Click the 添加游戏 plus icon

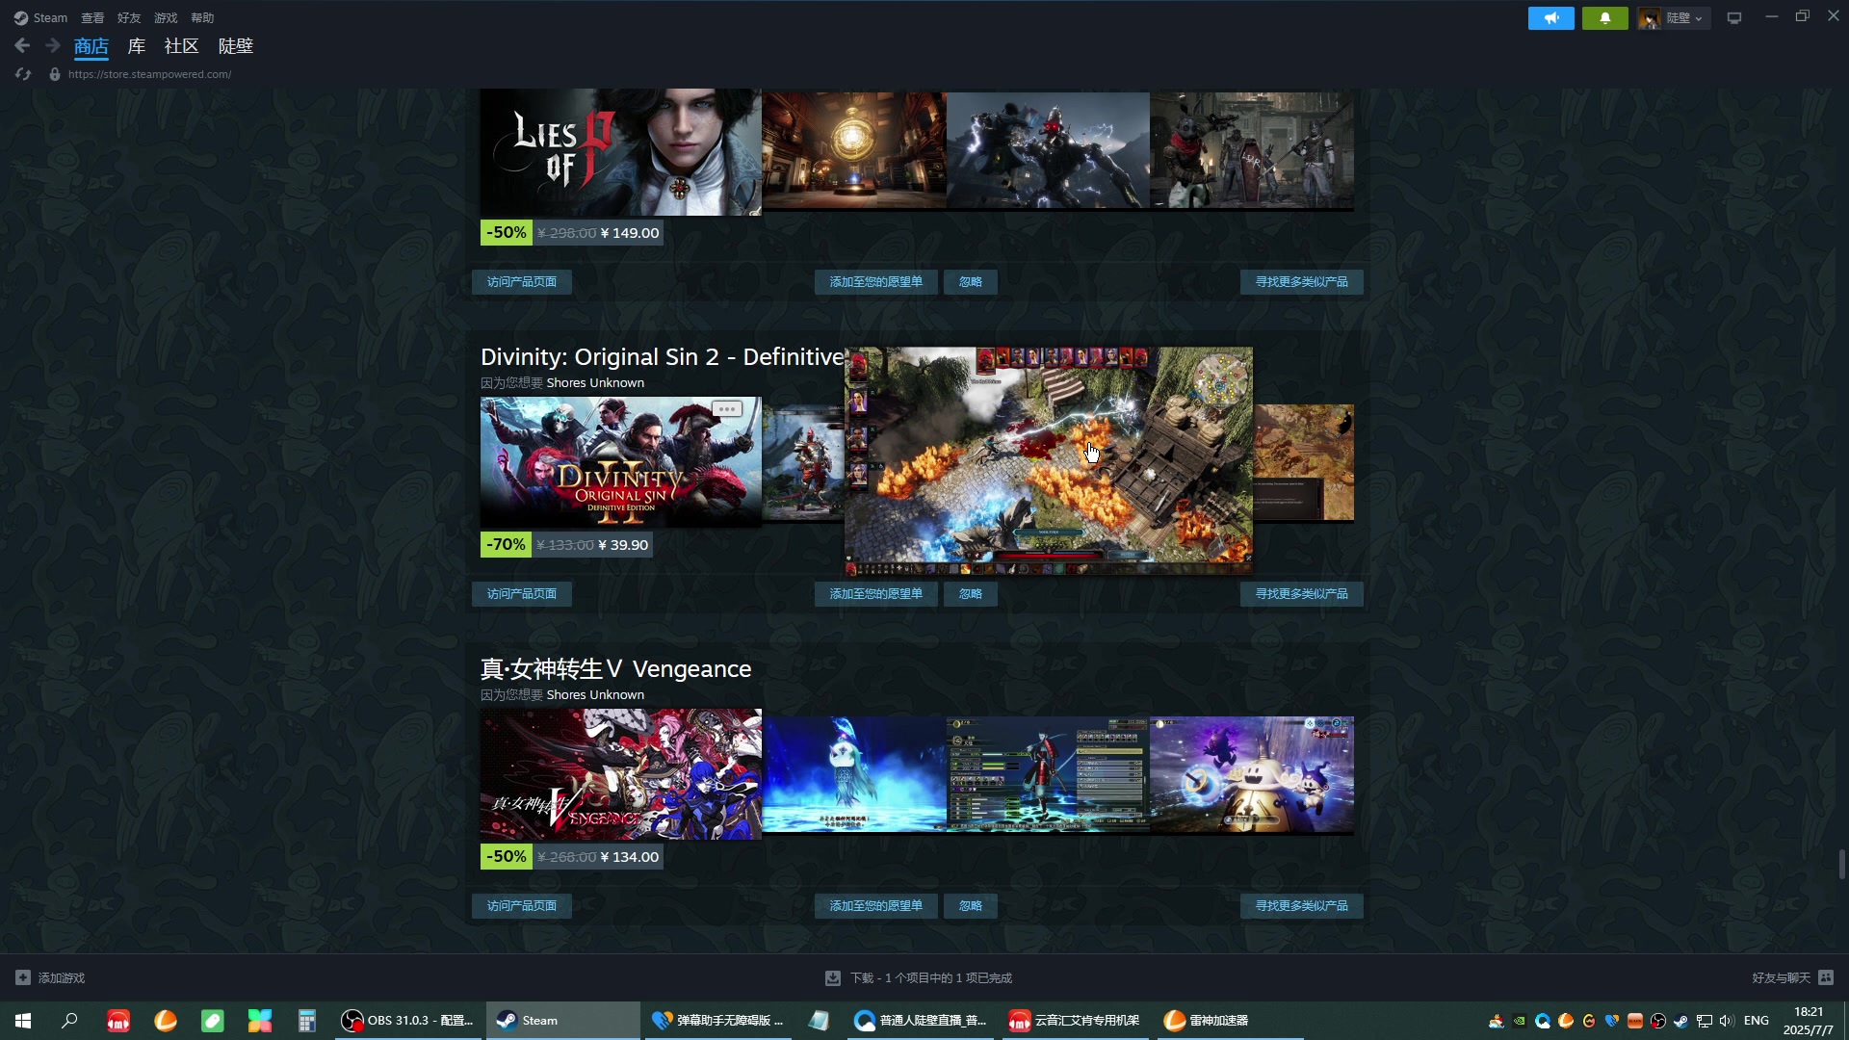pyautogui.click(x=23, y=977)
